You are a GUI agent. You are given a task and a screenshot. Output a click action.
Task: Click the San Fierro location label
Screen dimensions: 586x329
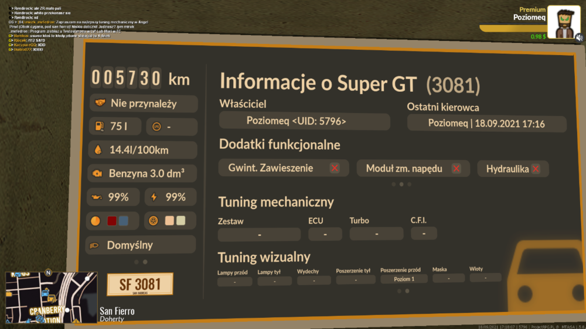[x=117, y=311]
